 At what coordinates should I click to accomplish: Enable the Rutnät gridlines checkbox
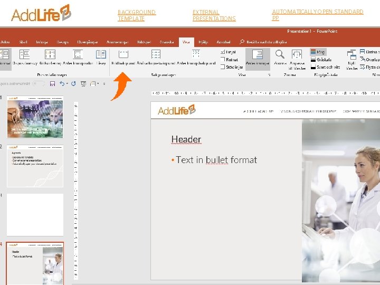[x=223, y=59]
